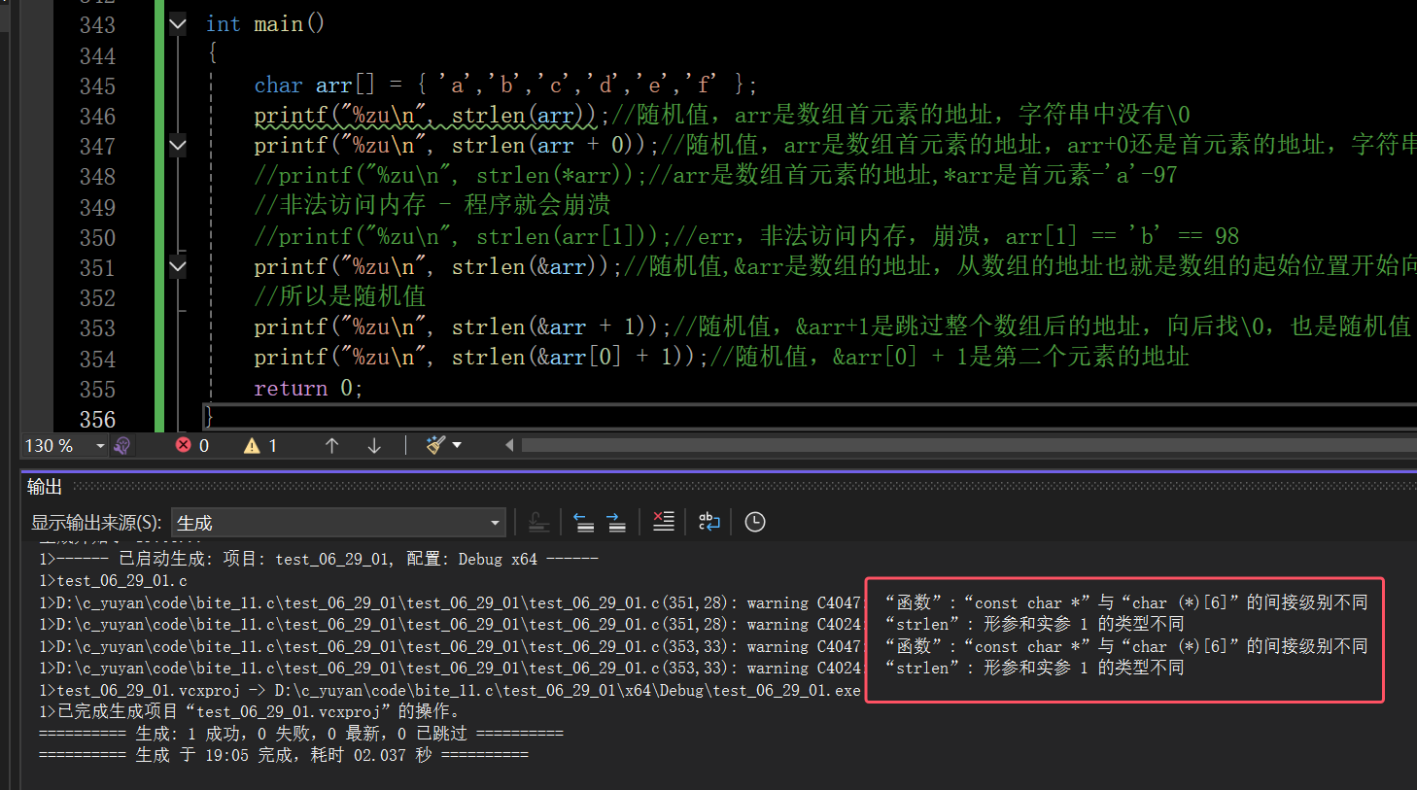1417x790 pixels.
Task: Click the 'test_06_29_01.vcxproj ->' output line
Action: point(450,690)
